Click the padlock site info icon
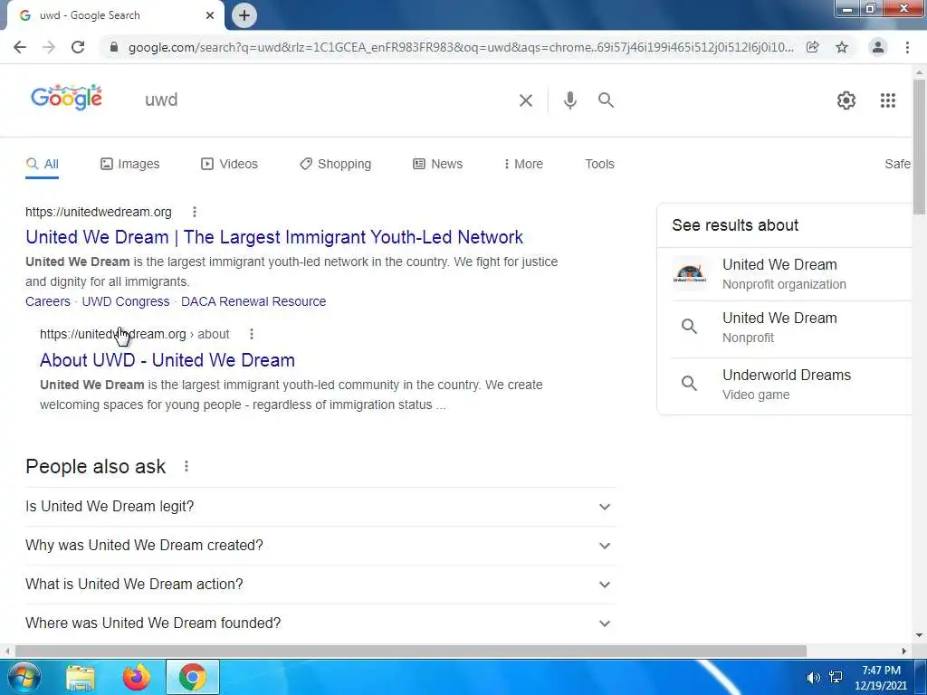The width and height of the screenshot is (927, 695). click(114, 47)
